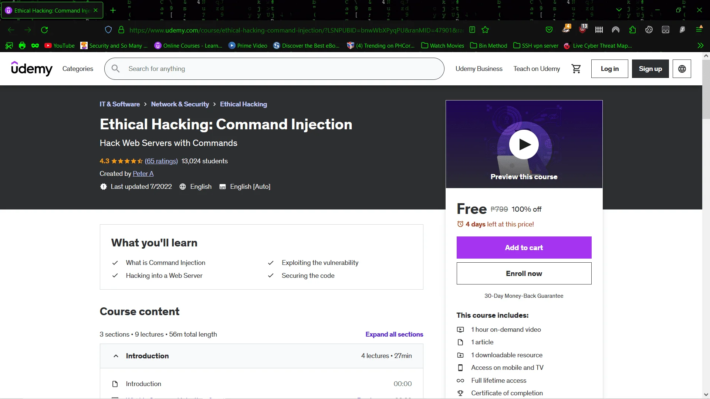
Task: Open Live Cyber Threat Map bookmark
Action: pos(598,46)
